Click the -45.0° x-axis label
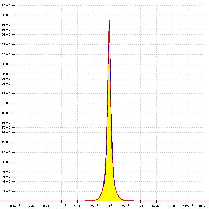Image resolution: width=209 pixels, height=209 pixels. (77, 206)
